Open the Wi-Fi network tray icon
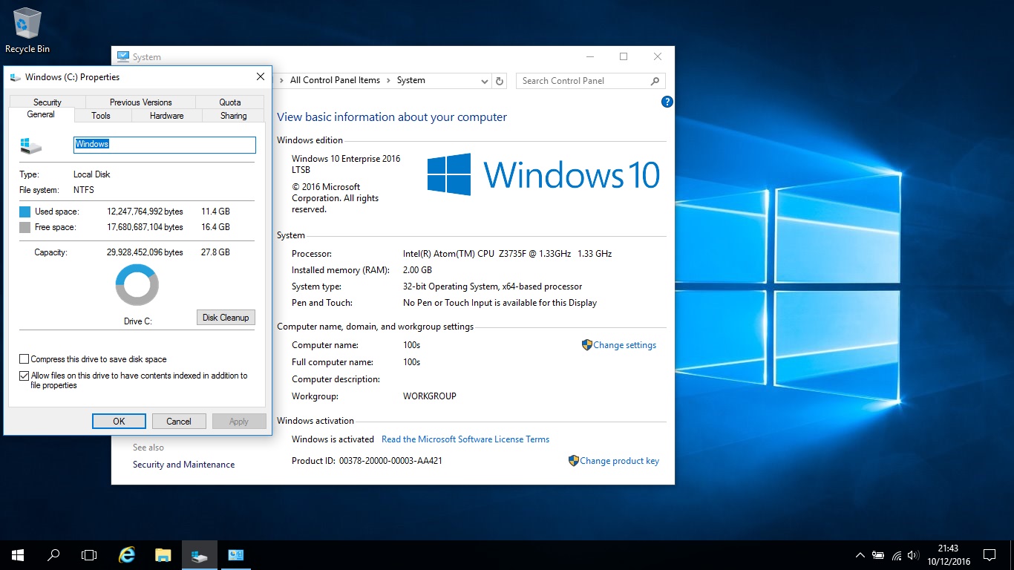 [x=897, y=555]
